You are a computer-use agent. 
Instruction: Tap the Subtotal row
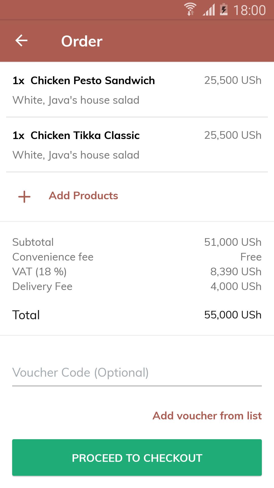137,242
